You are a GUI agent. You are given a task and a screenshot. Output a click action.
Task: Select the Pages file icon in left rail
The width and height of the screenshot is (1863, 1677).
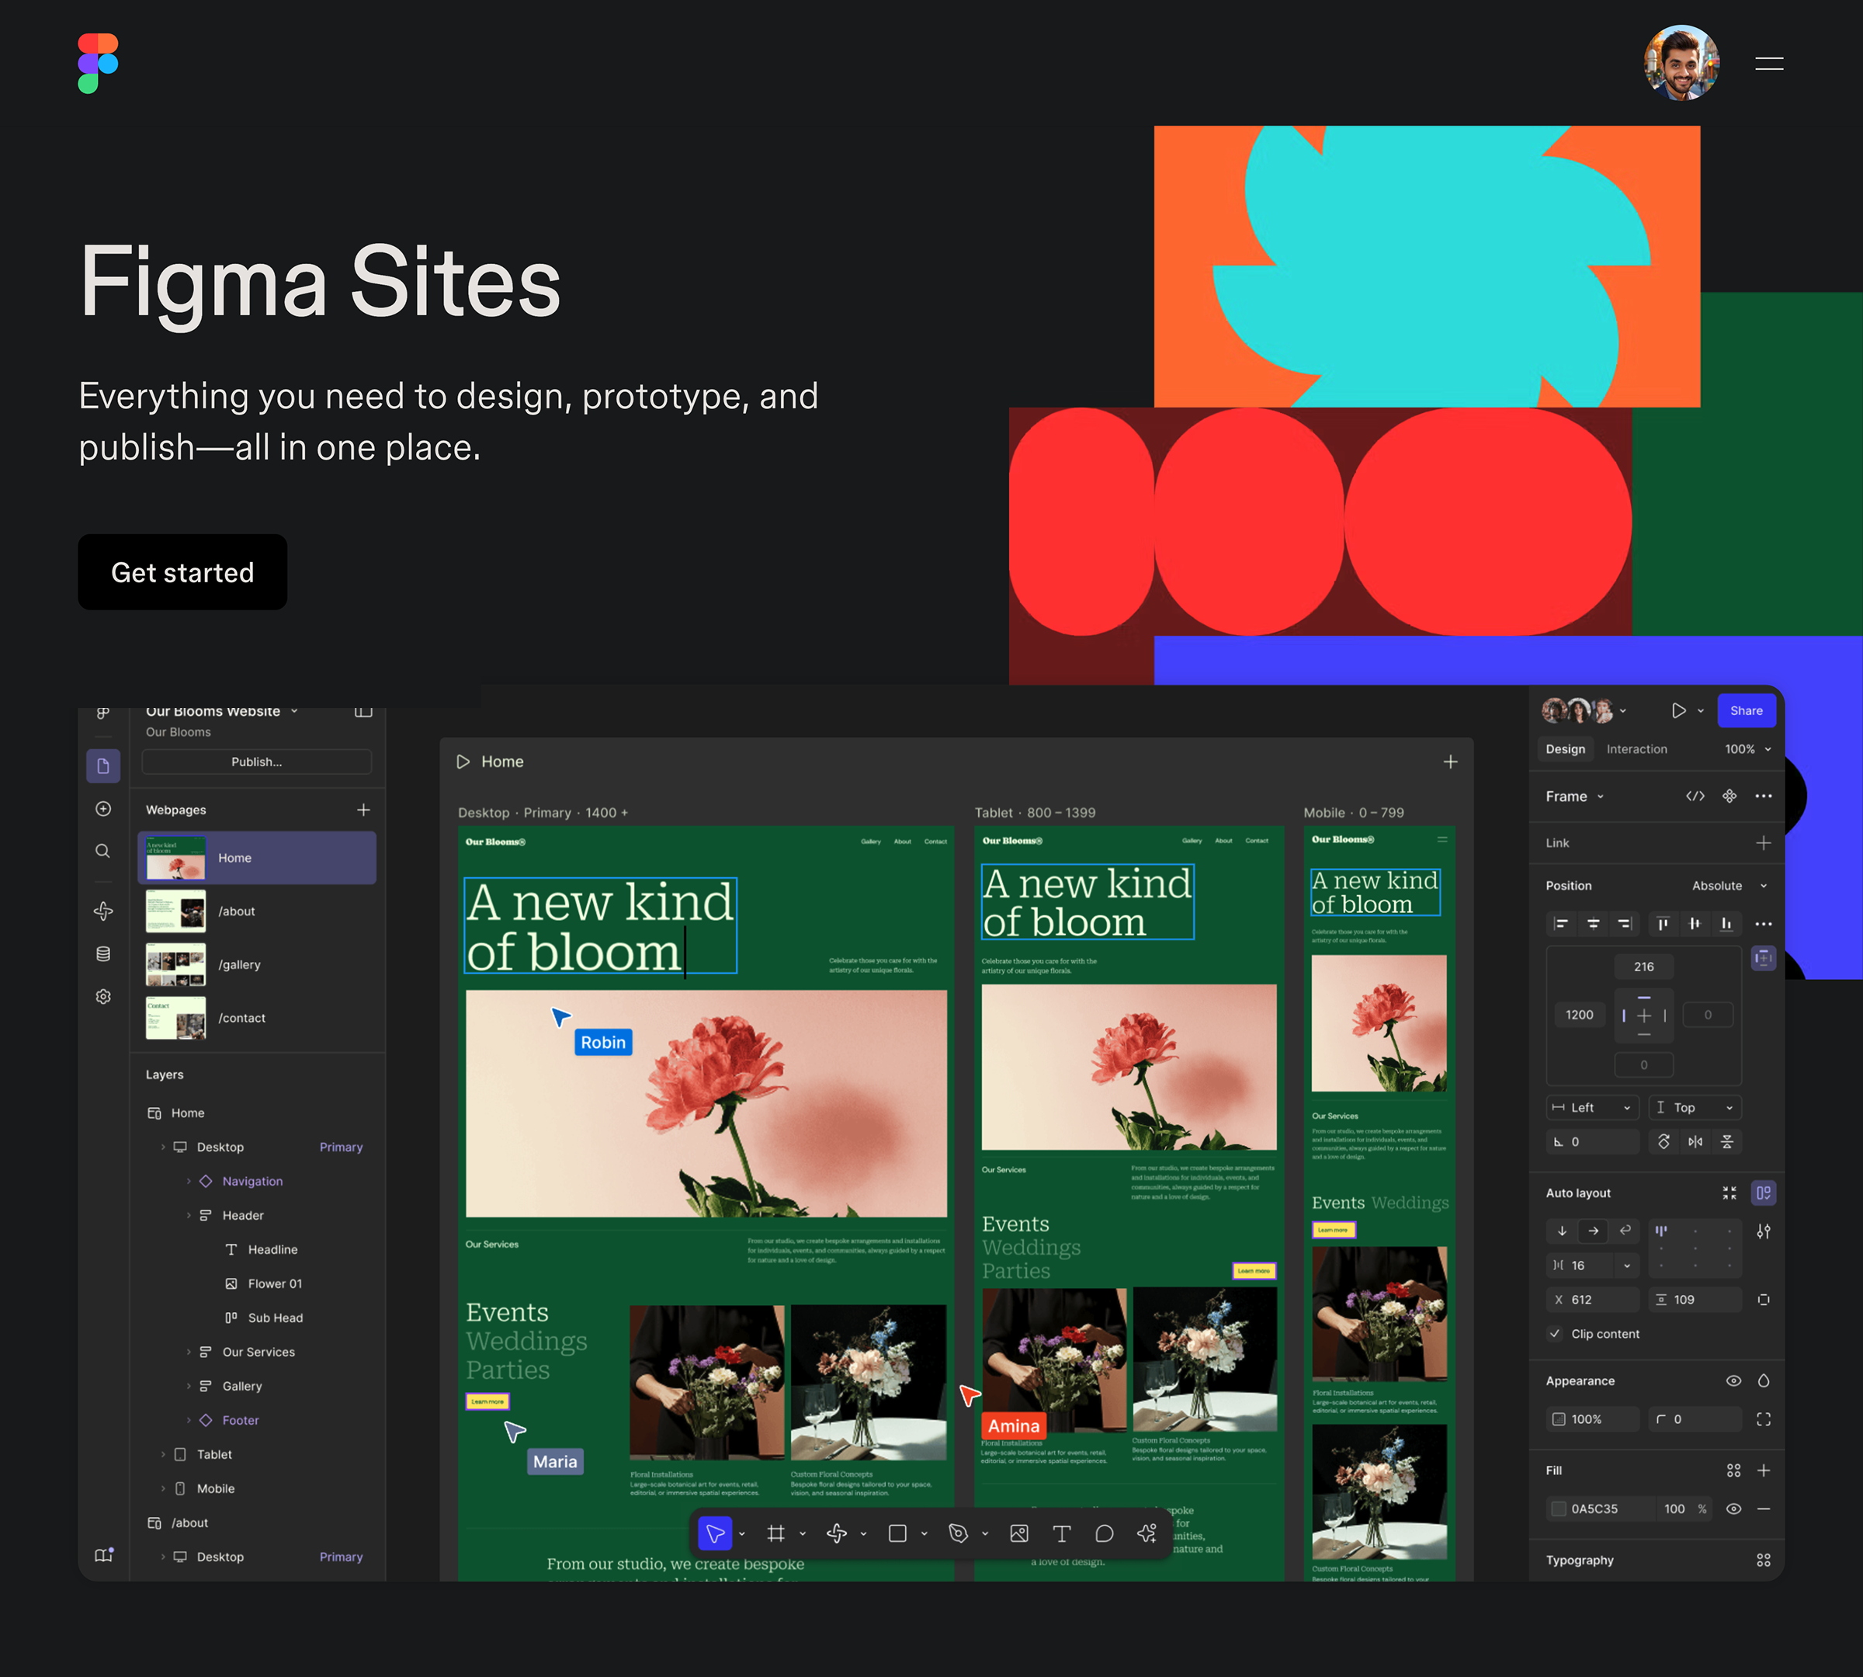pyautogui.click(x=103, y=766)
